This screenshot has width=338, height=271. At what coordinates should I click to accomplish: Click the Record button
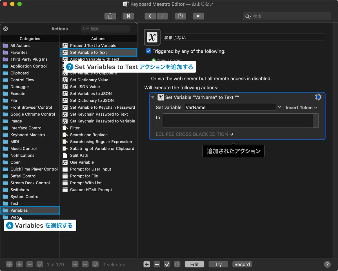(242, 264)
